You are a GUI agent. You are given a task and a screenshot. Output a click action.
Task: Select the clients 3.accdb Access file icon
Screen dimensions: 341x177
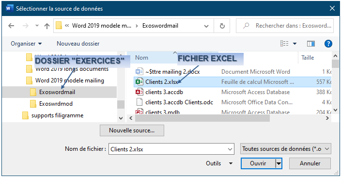(139, 92)
